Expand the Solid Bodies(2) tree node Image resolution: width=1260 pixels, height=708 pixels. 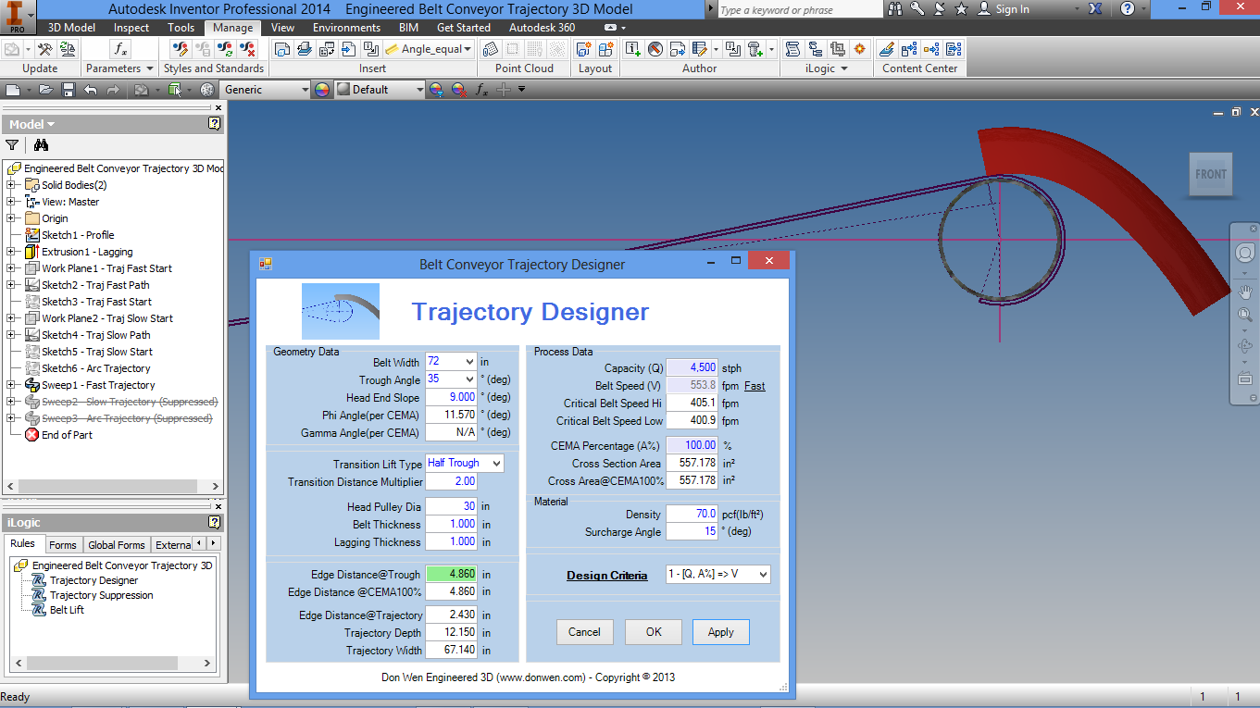click(x=11, y=185)
